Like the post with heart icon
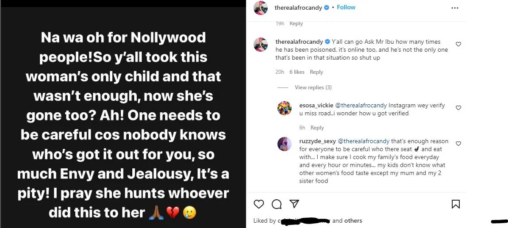 [x=259, y=204]
